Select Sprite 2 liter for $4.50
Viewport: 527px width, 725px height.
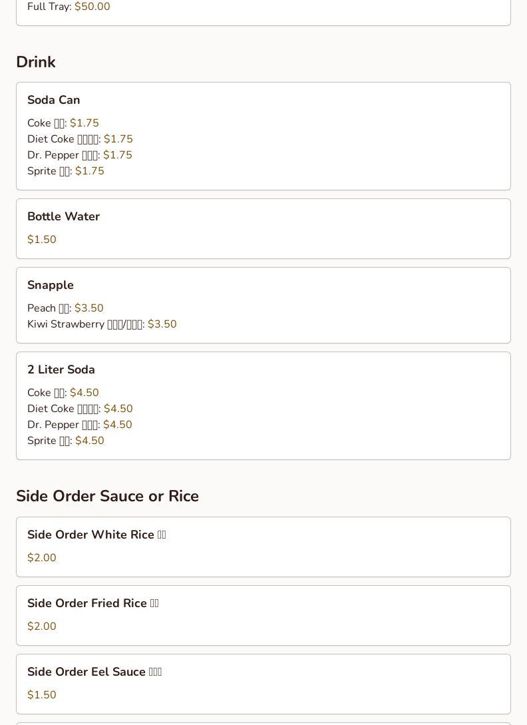pyautogui.click(x=65, y=441)
